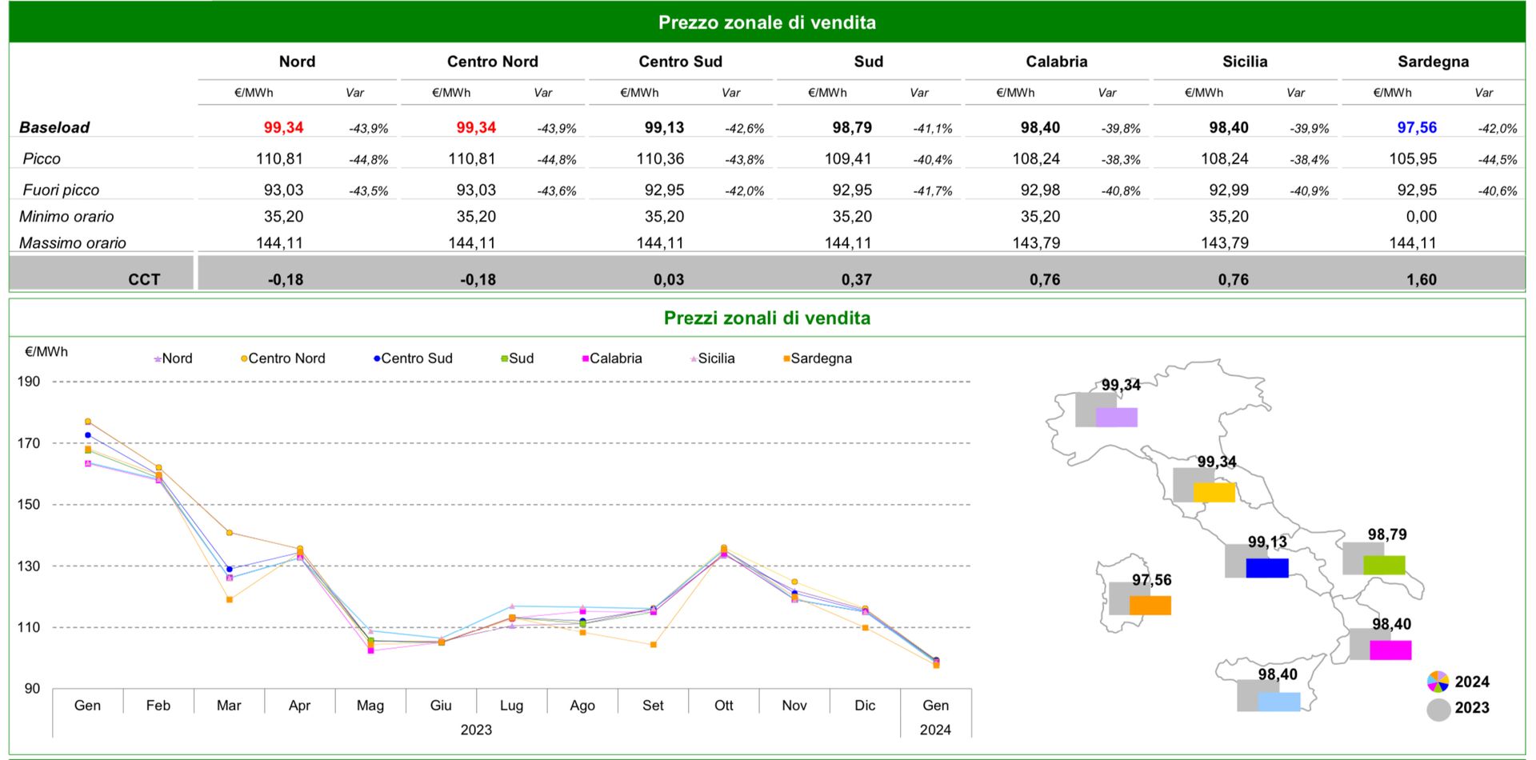Select the purple Nord bar on the map

click(1116, 418)
